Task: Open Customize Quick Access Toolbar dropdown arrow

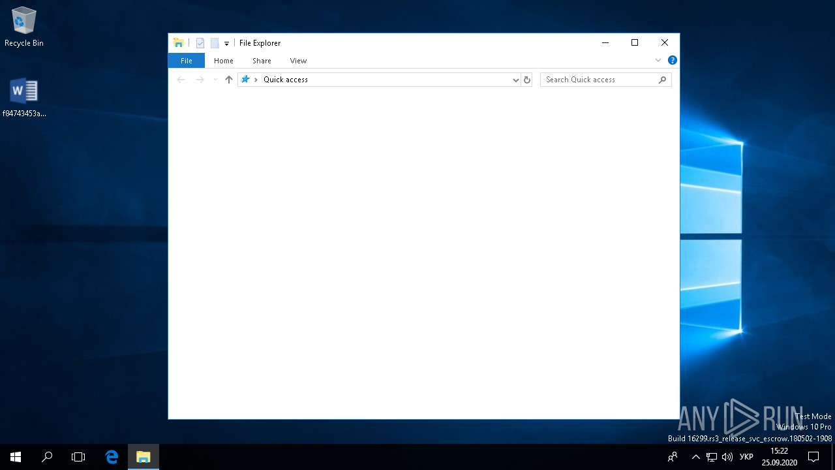Action: (x=226, y=44)
